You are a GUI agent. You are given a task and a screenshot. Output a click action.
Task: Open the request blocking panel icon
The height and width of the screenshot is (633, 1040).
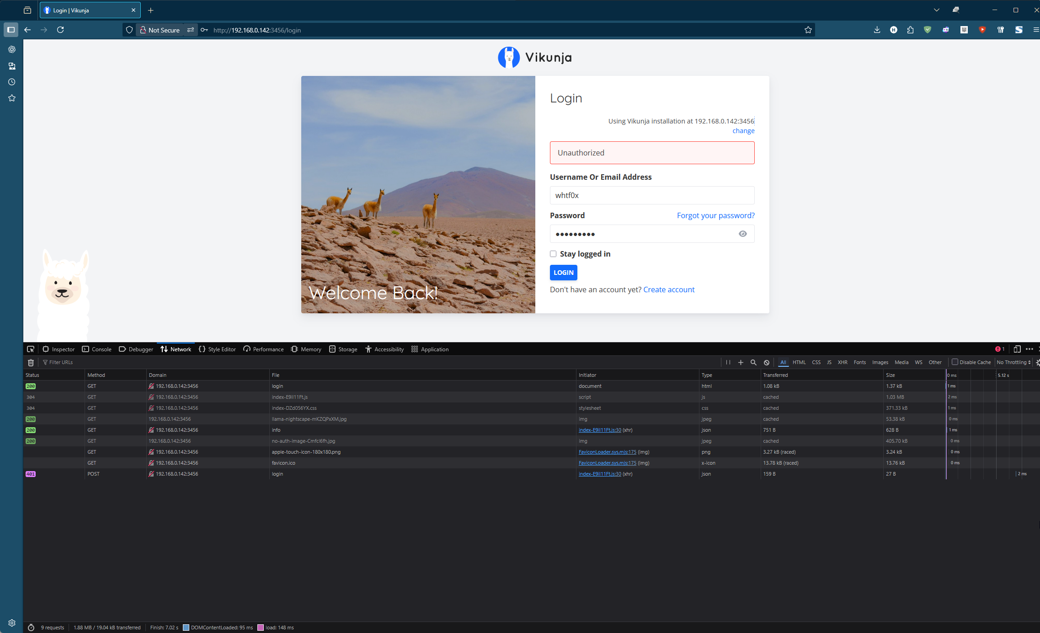pyautogui.click(x=767, y=362)
